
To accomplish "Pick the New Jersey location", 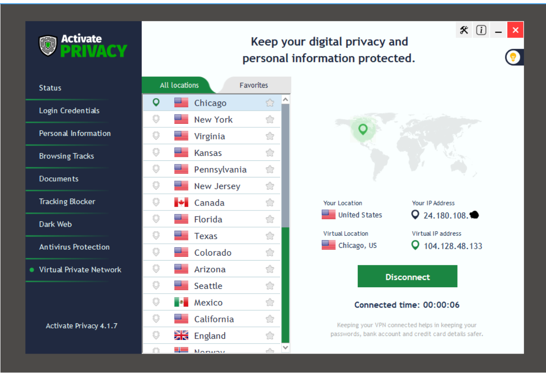I will pyautogui.click(x=212, y=186).
